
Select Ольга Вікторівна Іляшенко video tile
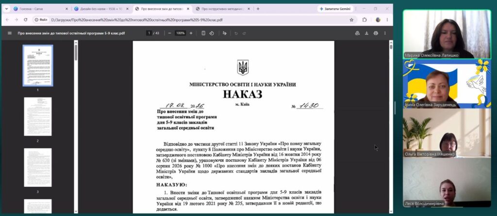pyautogui.click(x=447, y=133)
